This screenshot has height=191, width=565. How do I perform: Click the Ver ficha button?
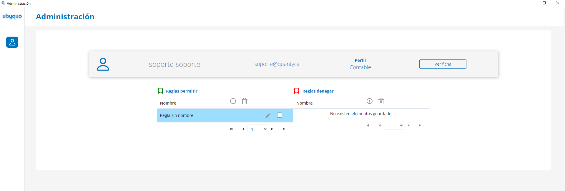coord(443,64)
